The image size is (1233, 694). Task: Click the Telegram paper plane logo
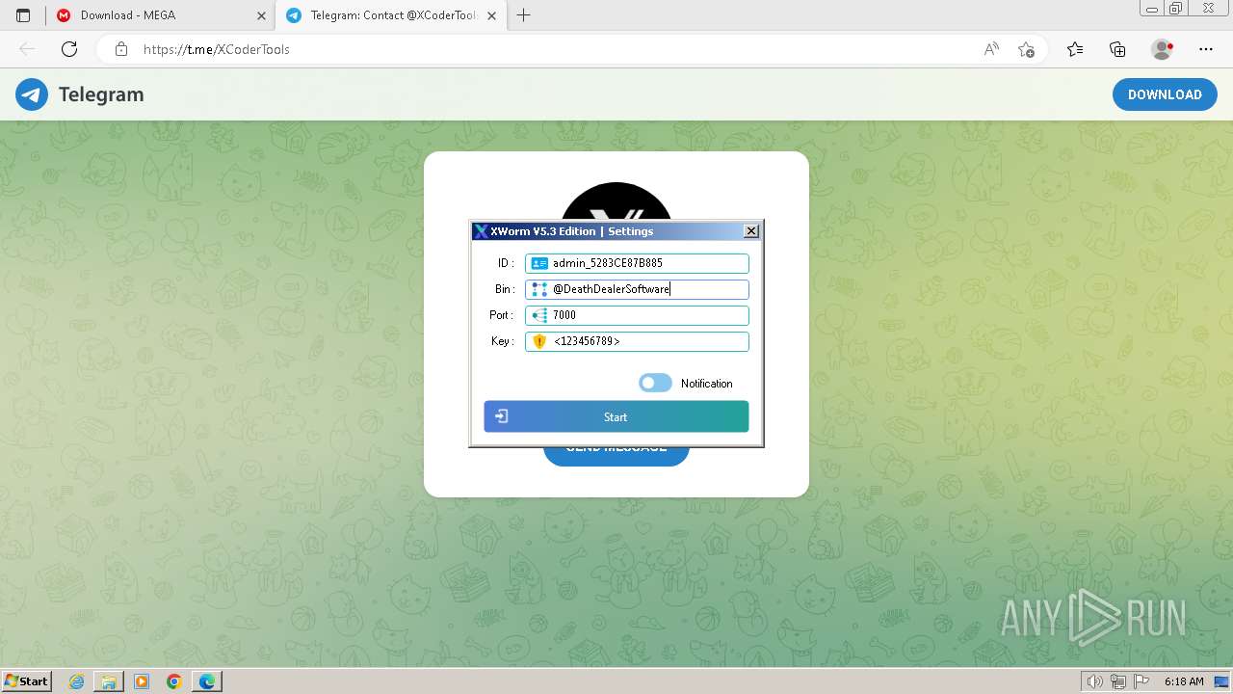pos(32,94)
